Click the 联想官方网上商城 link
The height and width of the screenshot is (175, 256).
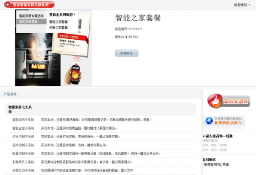[216, 164]
